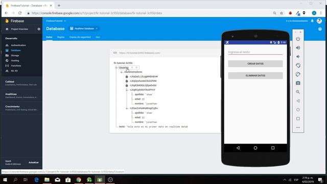Open Storage in the sidebar
327x184 pixels.
15,56
